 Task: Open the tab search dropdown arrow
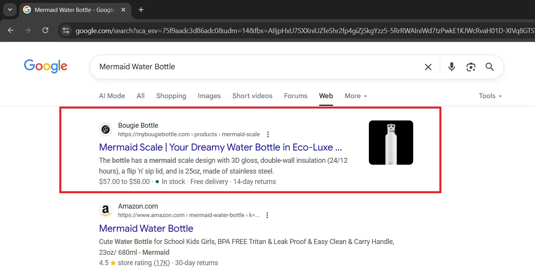(10, 10)
